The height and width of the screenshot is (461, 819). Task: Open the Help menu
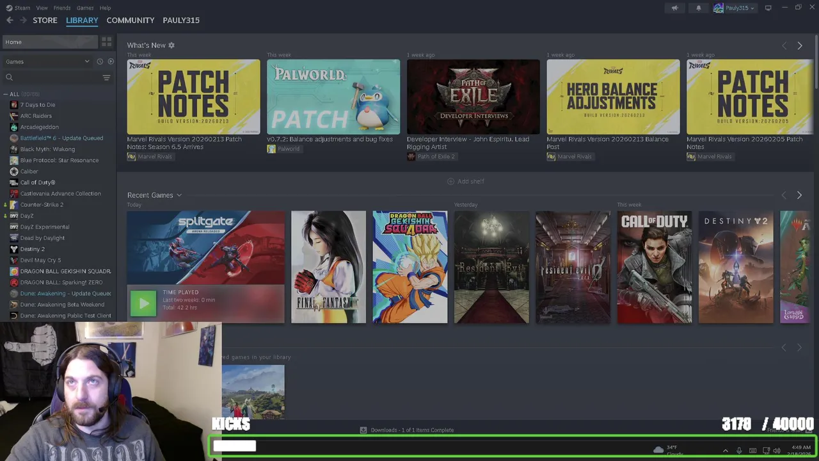coord(105,8)
